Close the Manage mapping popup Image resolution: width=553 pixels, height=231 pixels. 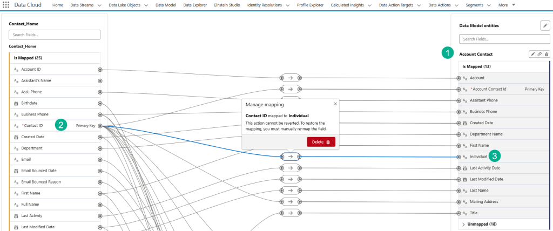[335, 104]
